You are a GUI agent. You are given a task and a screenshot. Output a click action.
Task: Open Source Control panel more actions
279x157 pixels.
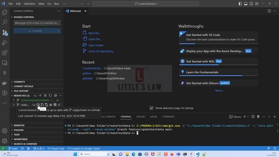click(58, 11)
